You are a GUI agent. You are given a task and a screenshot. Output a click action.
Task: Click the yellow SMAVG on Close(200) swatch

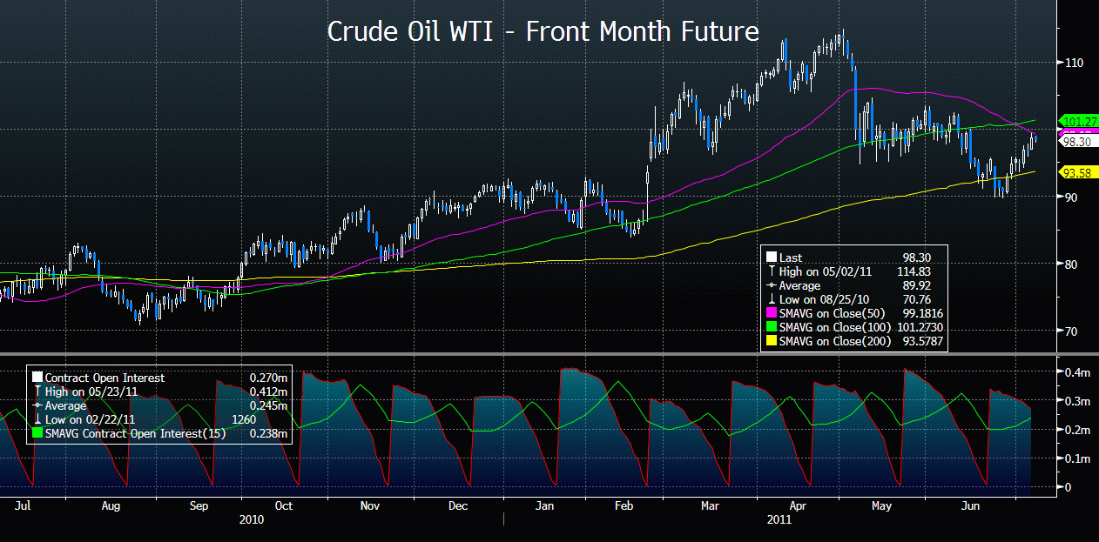770,341
